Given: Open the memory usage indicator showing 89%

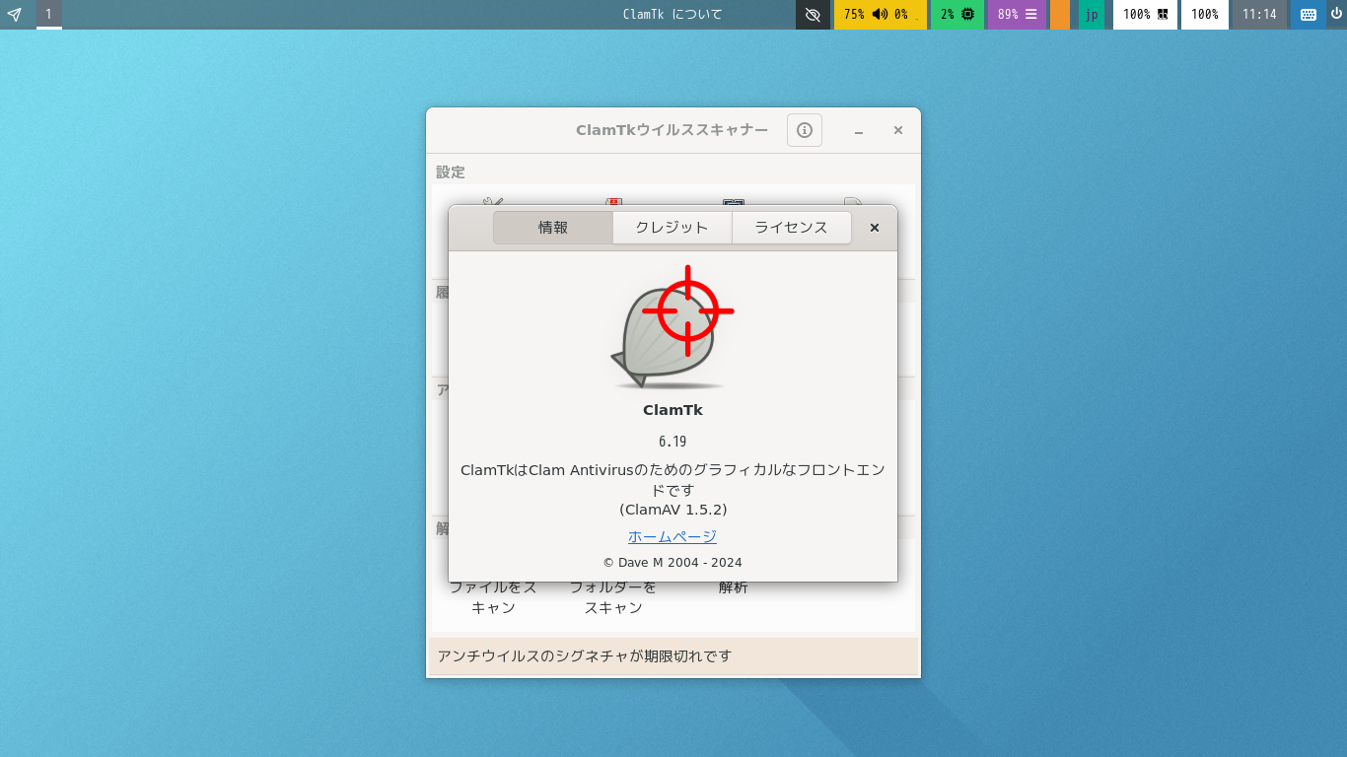Looking at the screenshot, I should 1017,15.
